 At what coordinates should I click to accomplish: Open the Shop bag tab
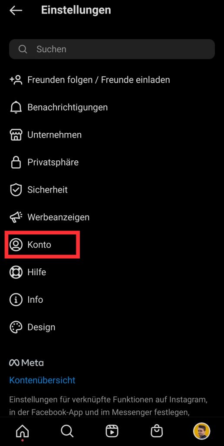point(157,432)
